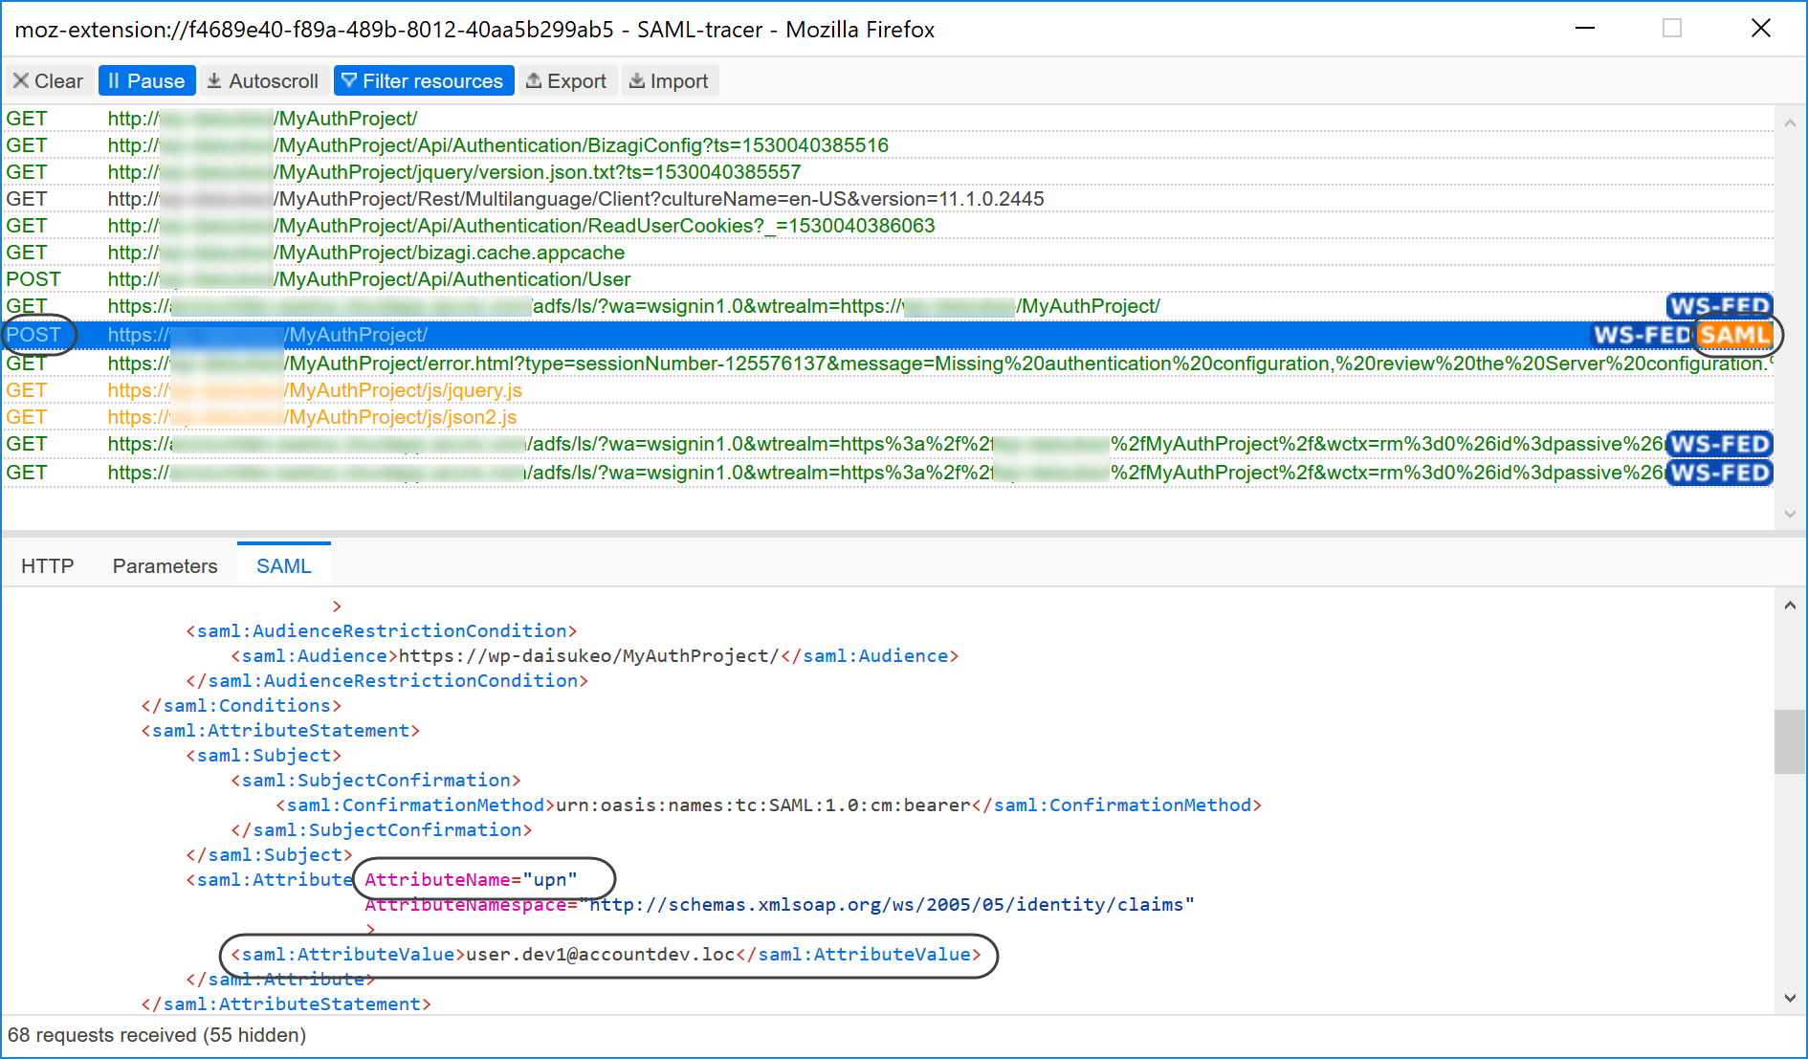Select the version.json.txt request row
This screenshot has height=1059, width=1808.
point(888,172)
